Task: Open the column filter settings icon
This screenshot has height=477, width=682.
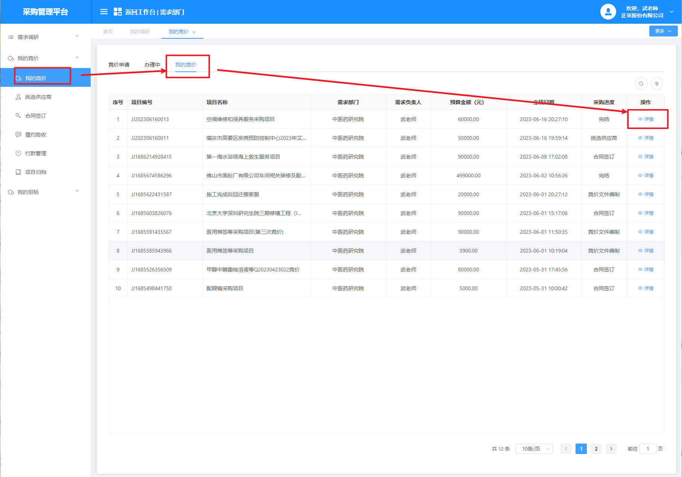Action: coord(657,84)
